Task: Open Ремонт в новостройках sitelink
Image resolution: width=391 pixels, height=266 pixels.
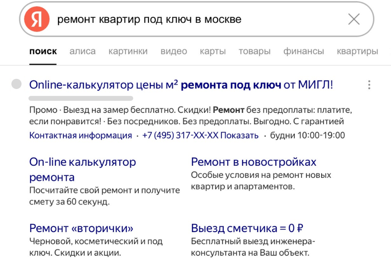Action: [254, 162]
